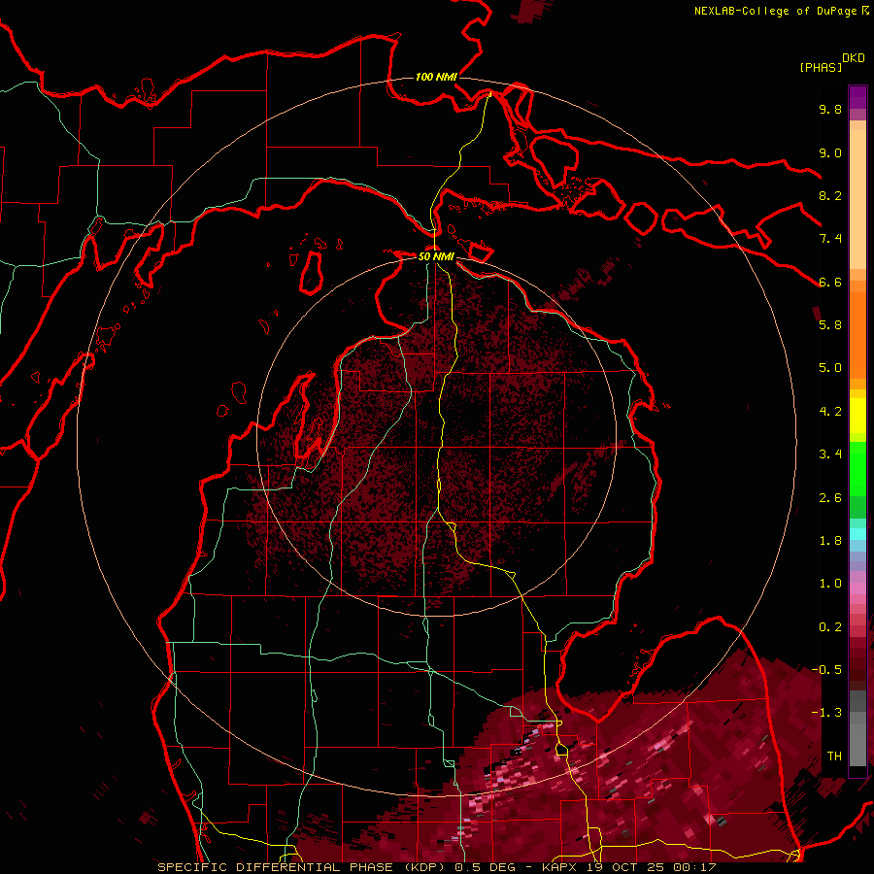Screen dimensions: 874x874
Task: Click the 5.8 scale value
Action: (x=830, y=325)
